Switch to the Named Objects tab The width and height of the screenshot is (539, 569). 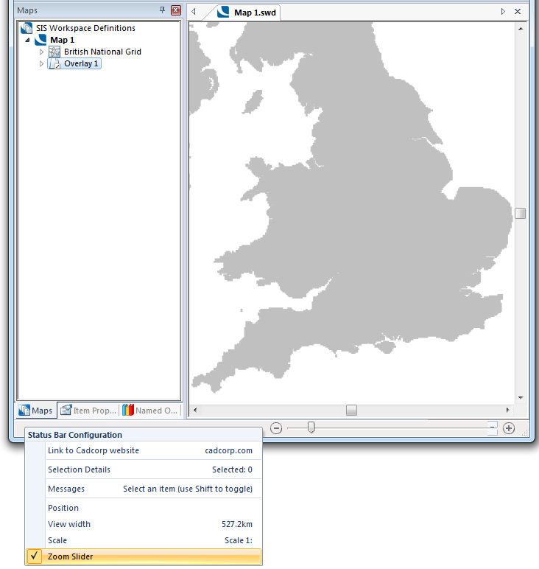[150, 411]
